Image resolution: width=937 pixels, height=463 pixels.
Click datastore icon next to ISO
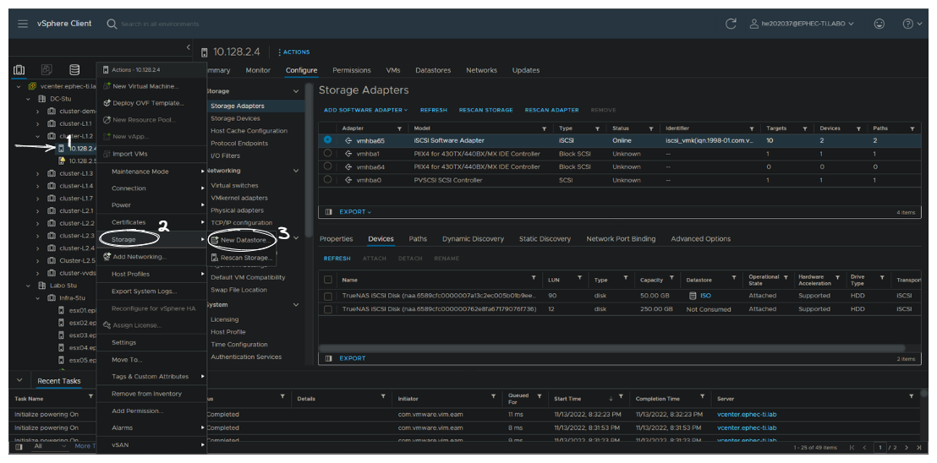(692, 296)
